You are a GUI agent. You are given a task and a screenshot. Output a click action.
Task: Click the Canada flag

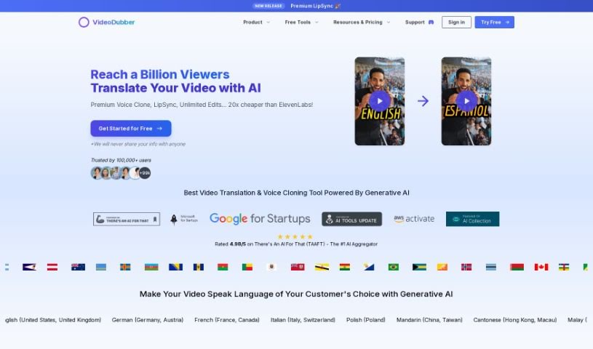541,267
